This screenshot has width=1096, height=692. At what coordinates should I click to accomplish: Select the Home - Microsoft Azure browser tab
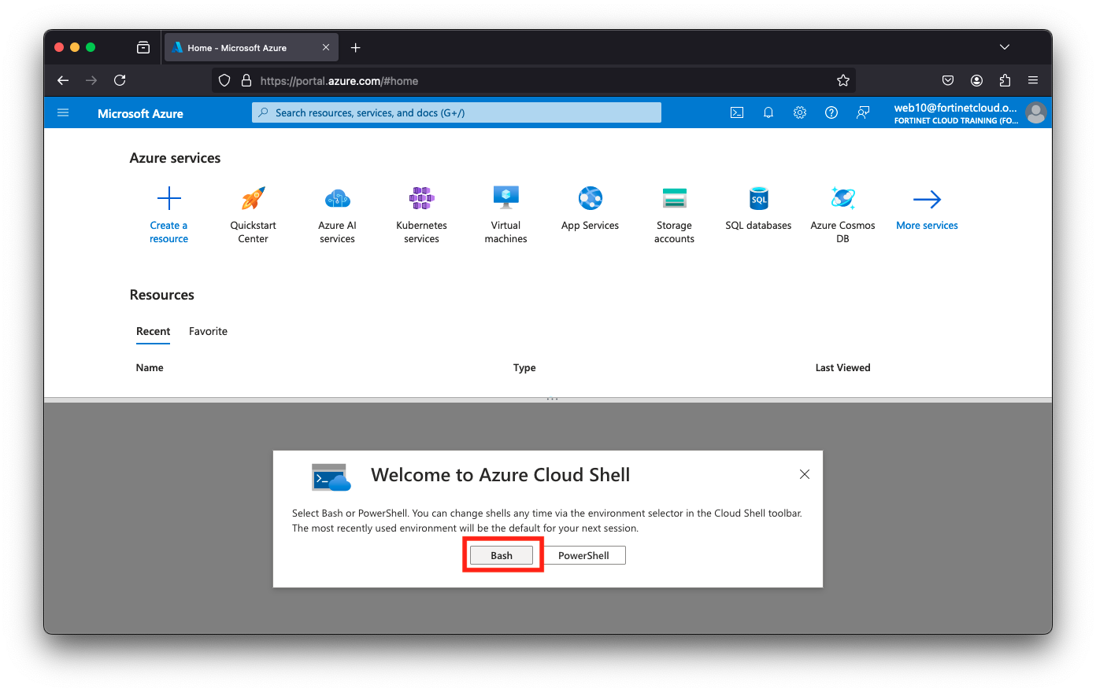click(x=251, y=47)
